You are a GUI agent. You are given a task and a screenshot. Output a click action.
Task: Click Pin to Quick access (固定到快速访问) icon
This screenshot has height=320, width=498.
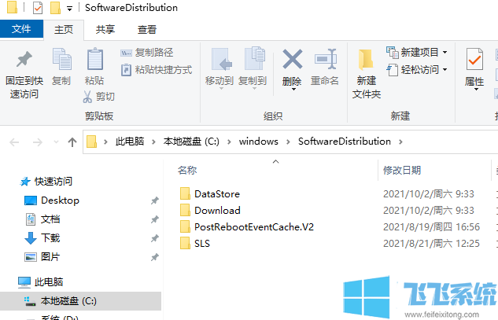(x=24, y=60)
